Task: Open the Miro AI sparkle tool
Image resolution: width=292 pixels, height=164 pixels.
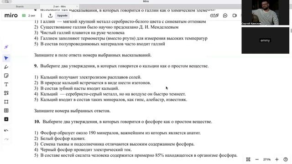Action: click(6, 47)
